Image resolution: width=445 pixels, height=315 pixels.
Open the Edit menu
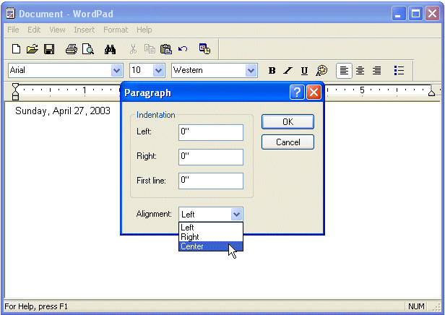point(34,30)
